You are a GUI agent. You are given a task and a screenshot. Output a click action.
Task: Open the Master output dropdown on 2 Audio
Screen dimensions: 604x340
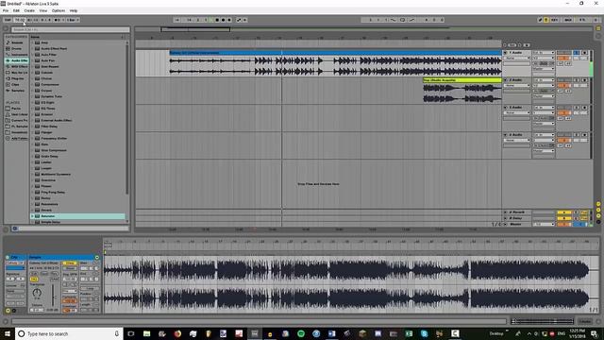[x=544, y=96]
